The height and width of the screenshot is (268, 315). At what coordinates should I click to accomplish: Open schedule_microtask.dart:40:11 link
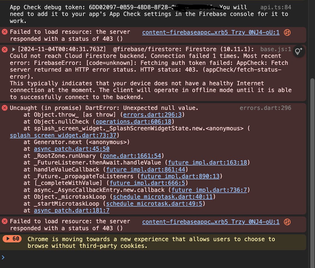point(163,197)
